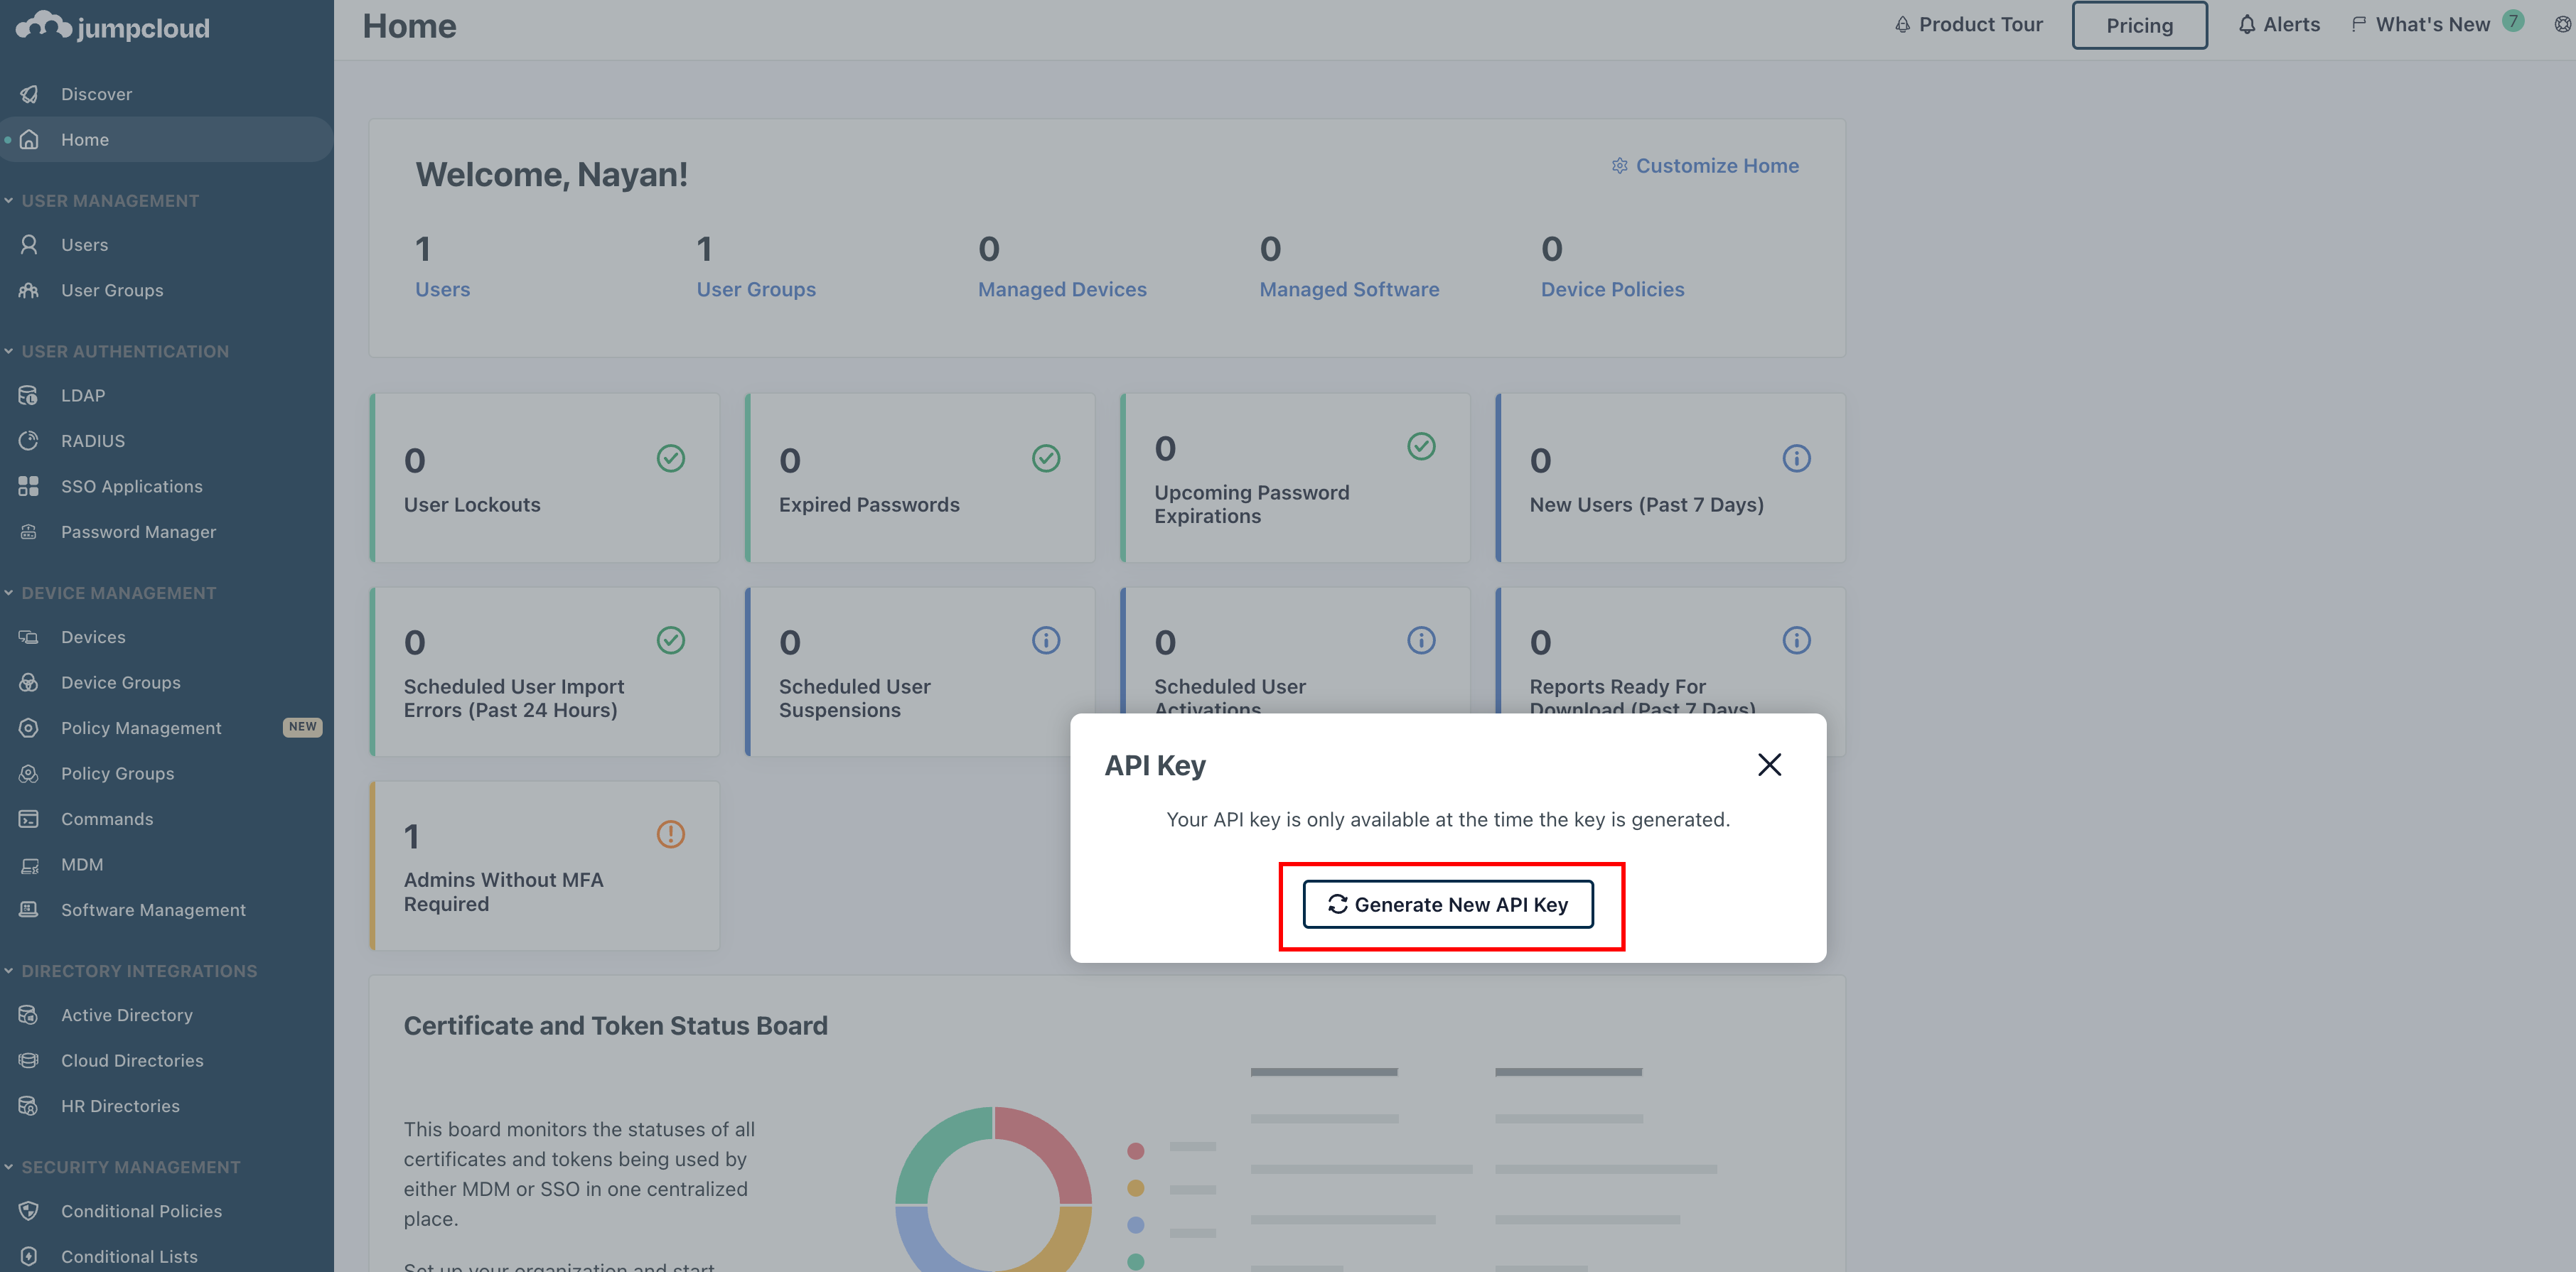Click the Discover rocket icon in sidebar
The image size is (2576, 1272).
(x=29, y=94)
